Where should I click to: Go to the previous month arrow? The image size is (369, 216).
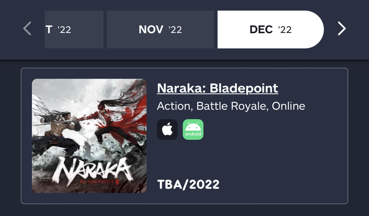click(x=27, y=29)
